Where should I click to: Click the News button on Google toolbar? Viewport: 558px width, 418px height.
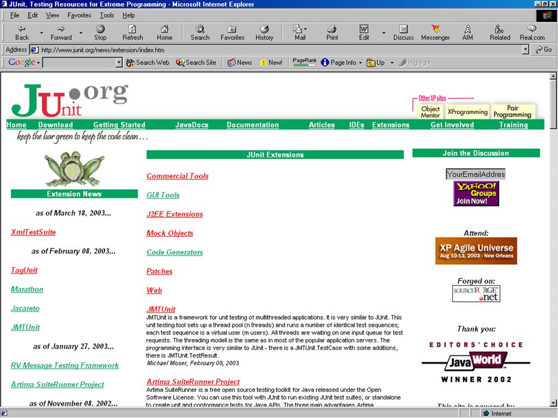pyautogui.click(x=239, y=63)
